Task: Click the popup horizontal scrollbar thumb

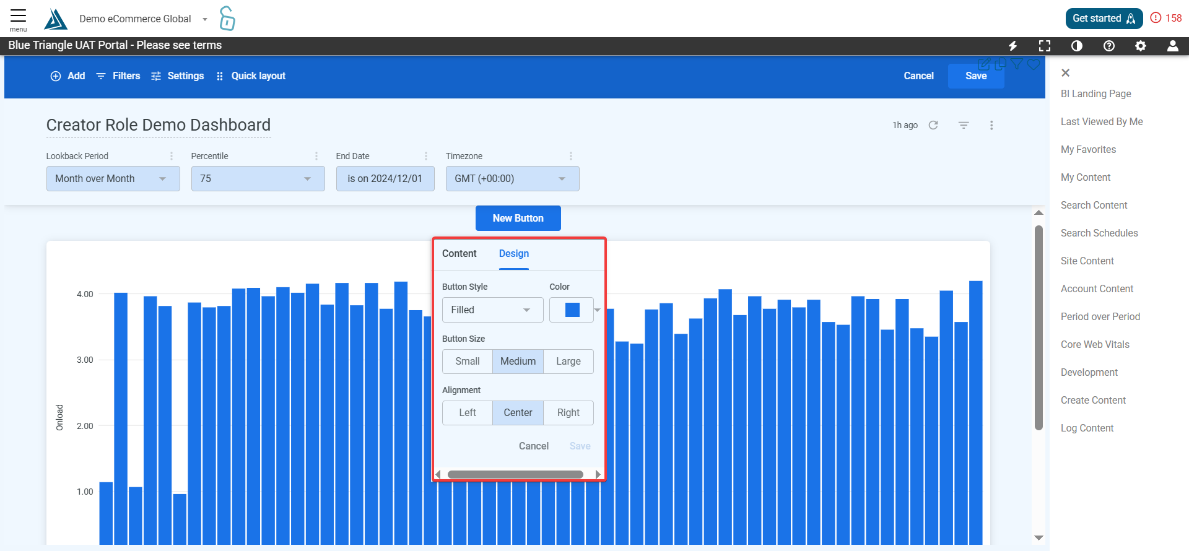Action: coord(515,475)
